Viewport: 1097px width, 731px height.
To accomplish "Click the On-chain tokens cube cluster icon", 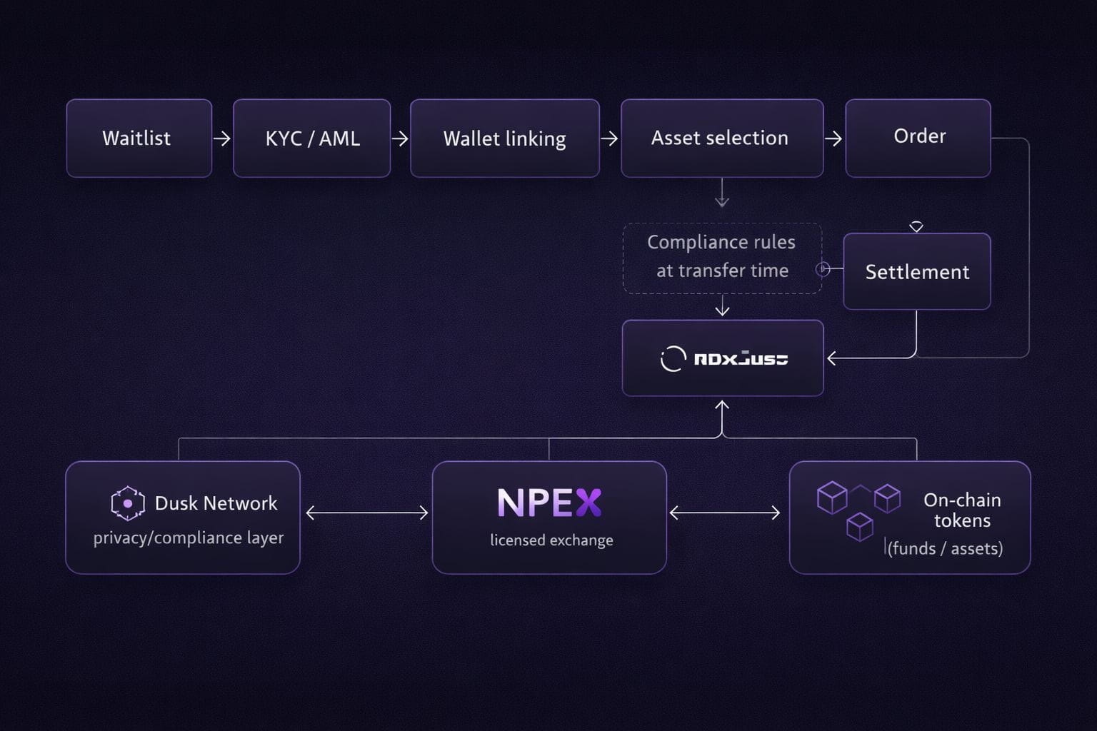I will [858, 509].
